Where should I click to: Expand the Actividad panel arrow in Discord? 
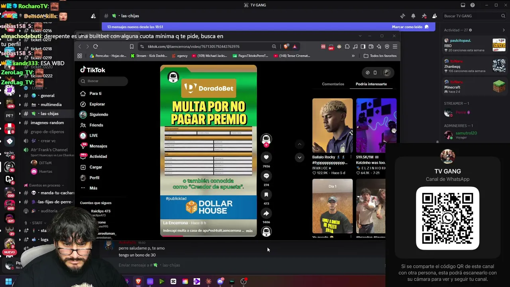(x=504, y=30)
